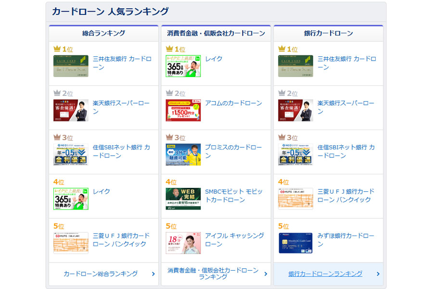Click chevron arrow beside 消費者金融 ranking link
This screenshot has width=433, height=289.
[266, 274]
